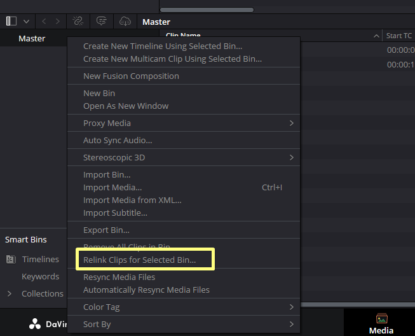Toggle the bin list sidebar icon
The width and height of the screenshot is (415, 336).
11,21
